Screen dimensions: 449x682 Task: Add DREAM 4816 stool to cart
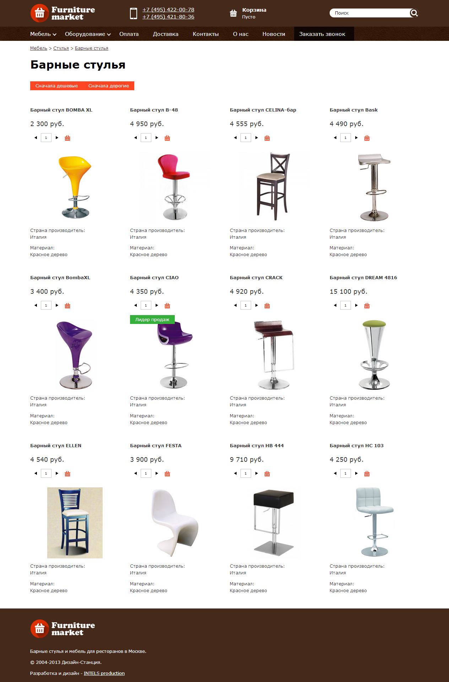coord(367,305)
